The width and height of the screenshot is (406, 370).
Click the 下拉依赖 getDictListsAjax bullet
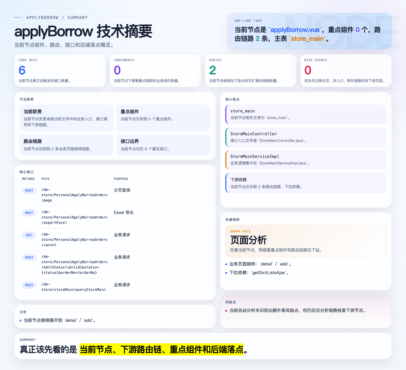pos(259,273)
